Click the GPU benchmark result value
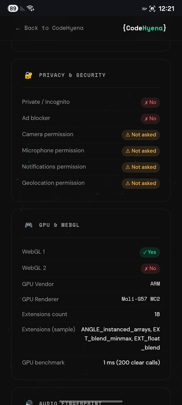 point(131,362)
